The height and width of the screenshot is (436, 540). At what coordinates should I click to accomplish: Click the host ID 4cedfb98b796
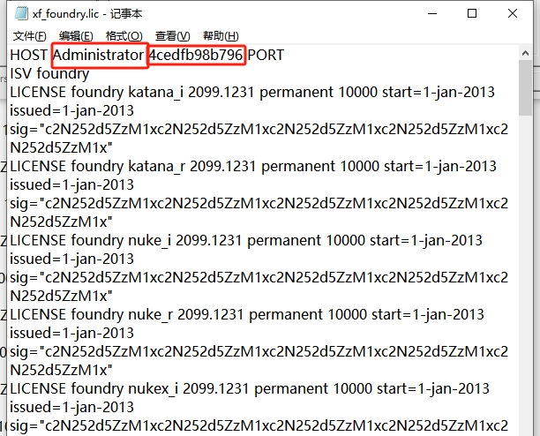pos(196,55)
